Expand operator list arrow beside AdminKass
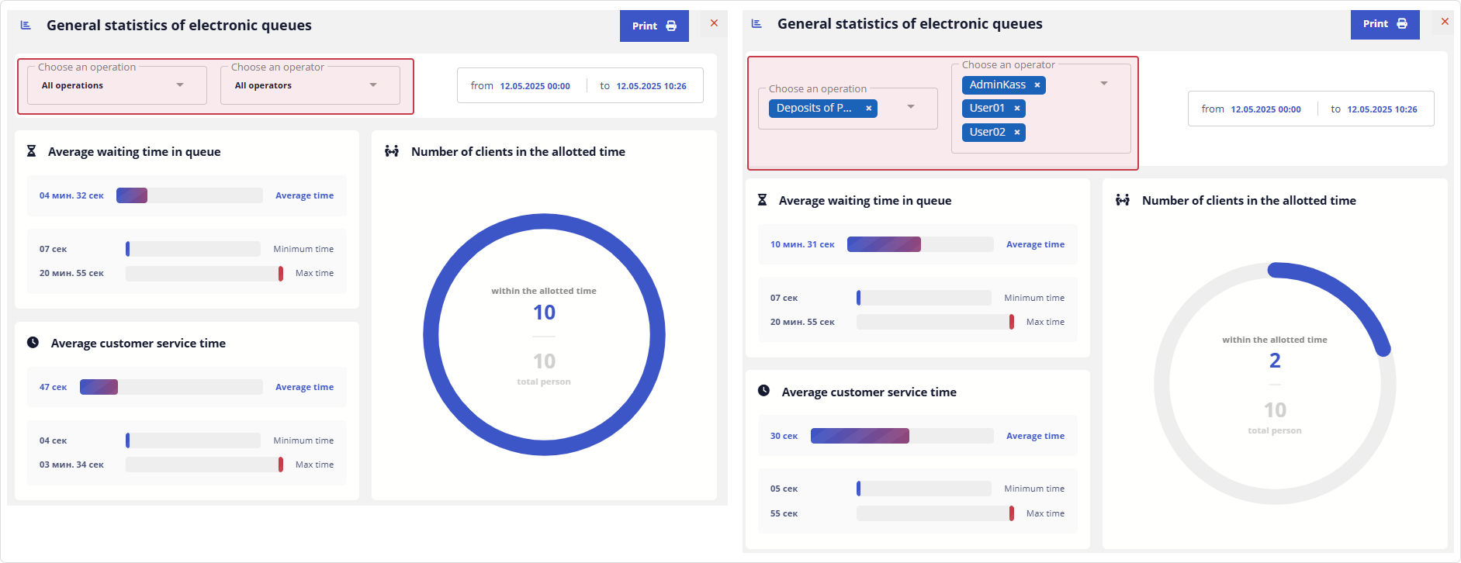 coord(1103,84)
